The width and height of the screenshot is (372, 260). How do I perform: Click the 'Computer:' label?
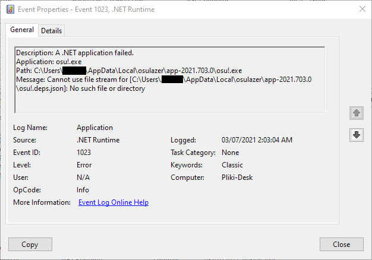(187, 177)
